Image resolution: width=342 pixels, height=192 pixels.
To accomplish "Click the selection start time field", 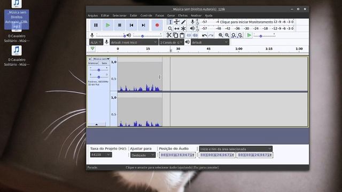I will [x=217, y=155].
